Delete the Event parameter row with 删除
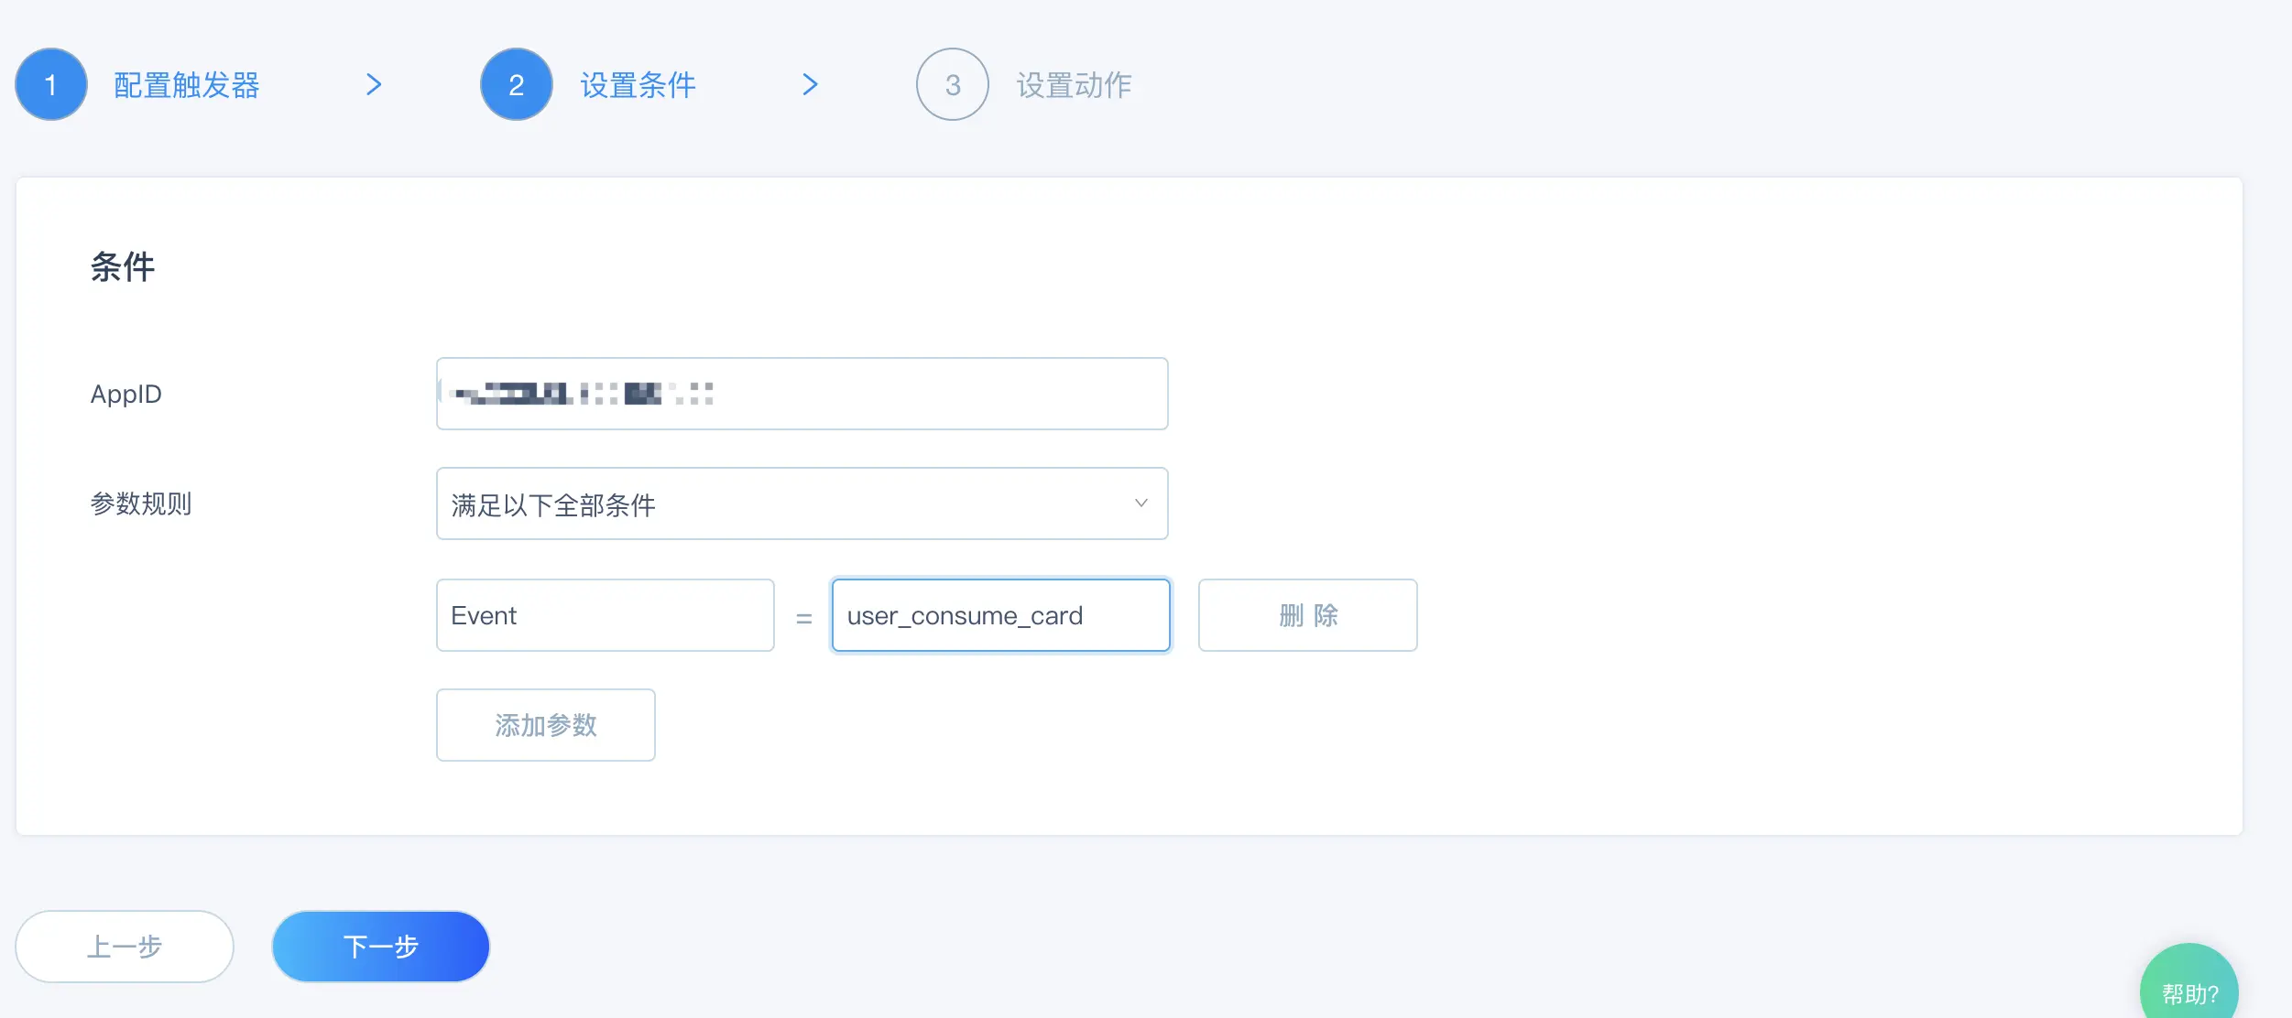The image size is (2292, 1018). coord(1307,615)
